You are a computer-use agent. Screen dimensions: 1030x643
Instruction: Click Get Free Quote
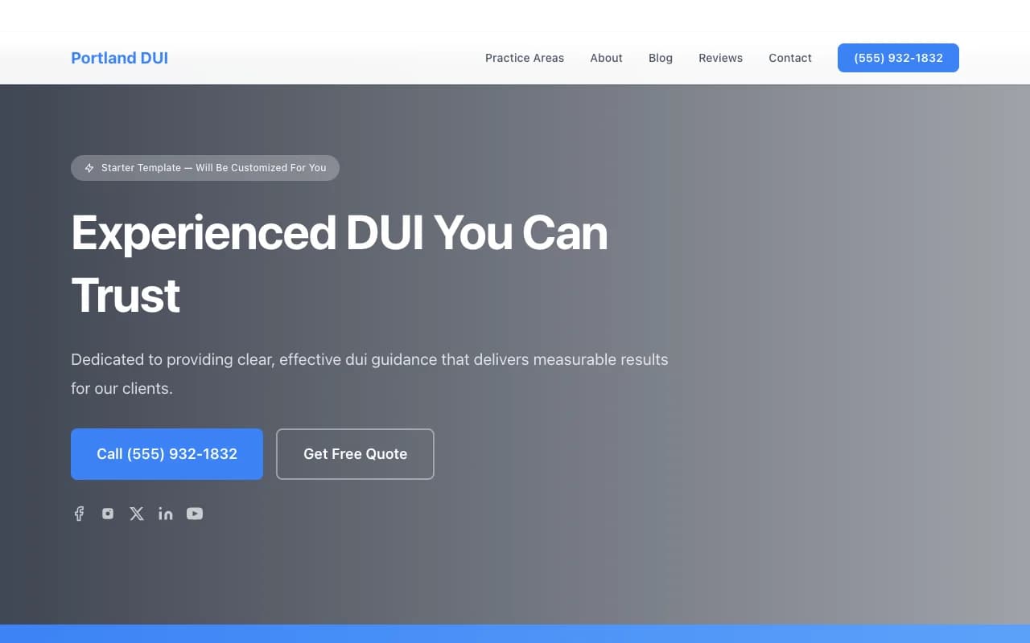(x=355, y=454)
